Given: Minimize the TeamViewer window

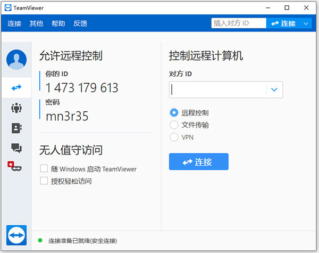Looking at the screenshot, I should click(268, 8).
